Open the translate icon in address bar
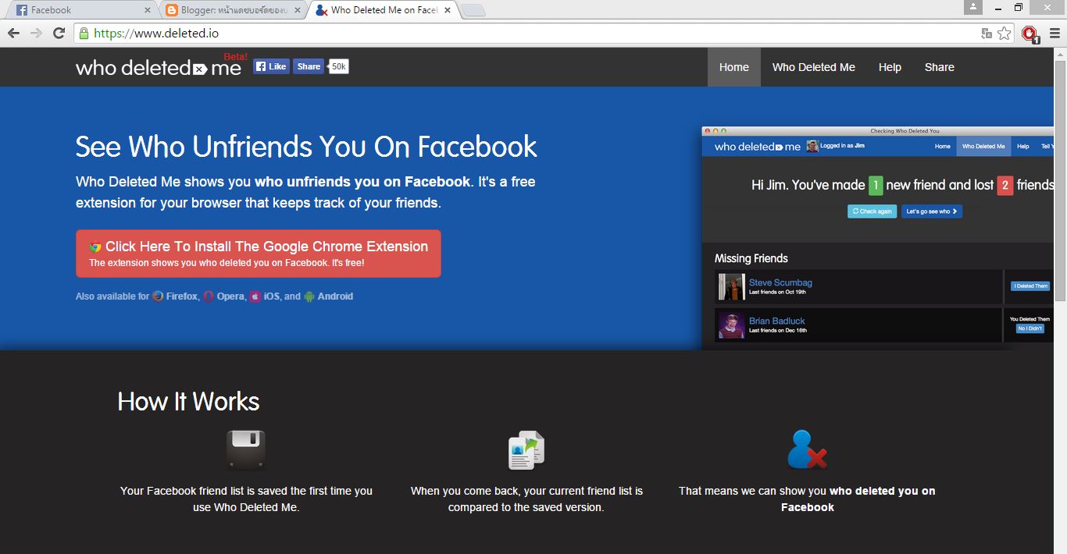The image size is (1067, 554). [987, 34]
